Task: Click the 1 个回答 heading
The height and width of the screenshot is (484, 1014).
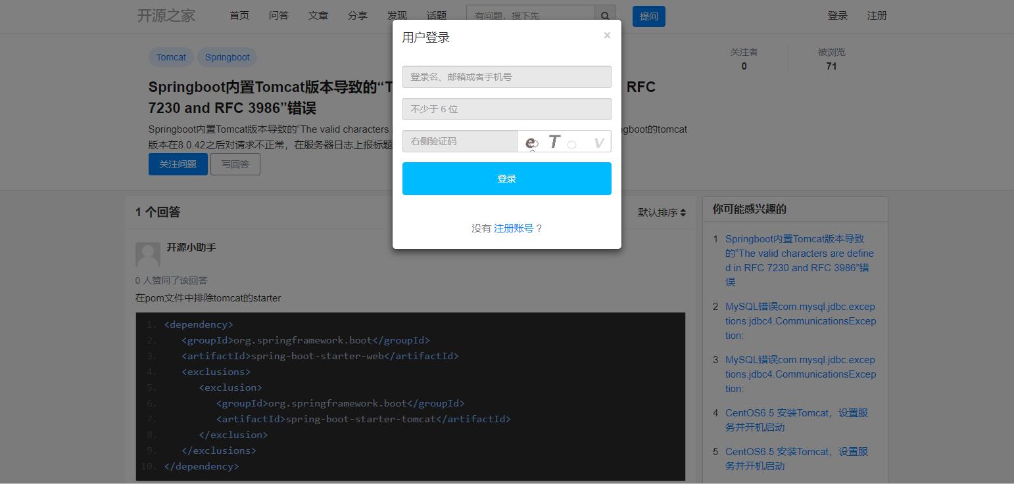Action: point(158,212)
